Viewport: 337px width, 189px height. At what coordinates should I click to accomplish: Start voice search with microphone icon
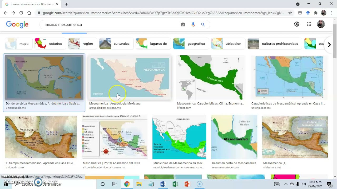click(x=193, y=24)
